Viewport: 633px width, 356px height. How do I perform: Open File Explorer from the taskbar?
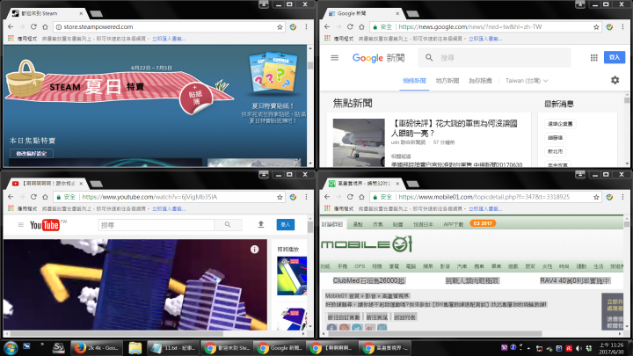click(135, 347)
